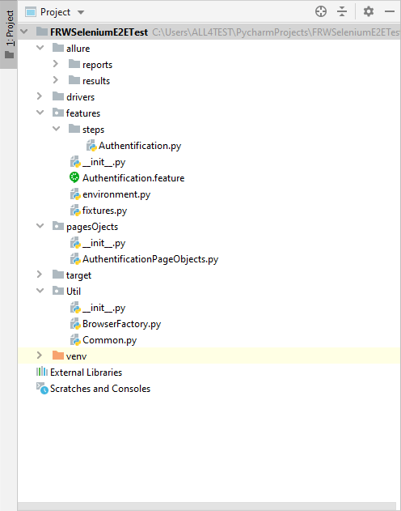Select the Authentification.py file name
This screenshot has height=511, width=401.
pyautogui.click(x=140, y=146)
